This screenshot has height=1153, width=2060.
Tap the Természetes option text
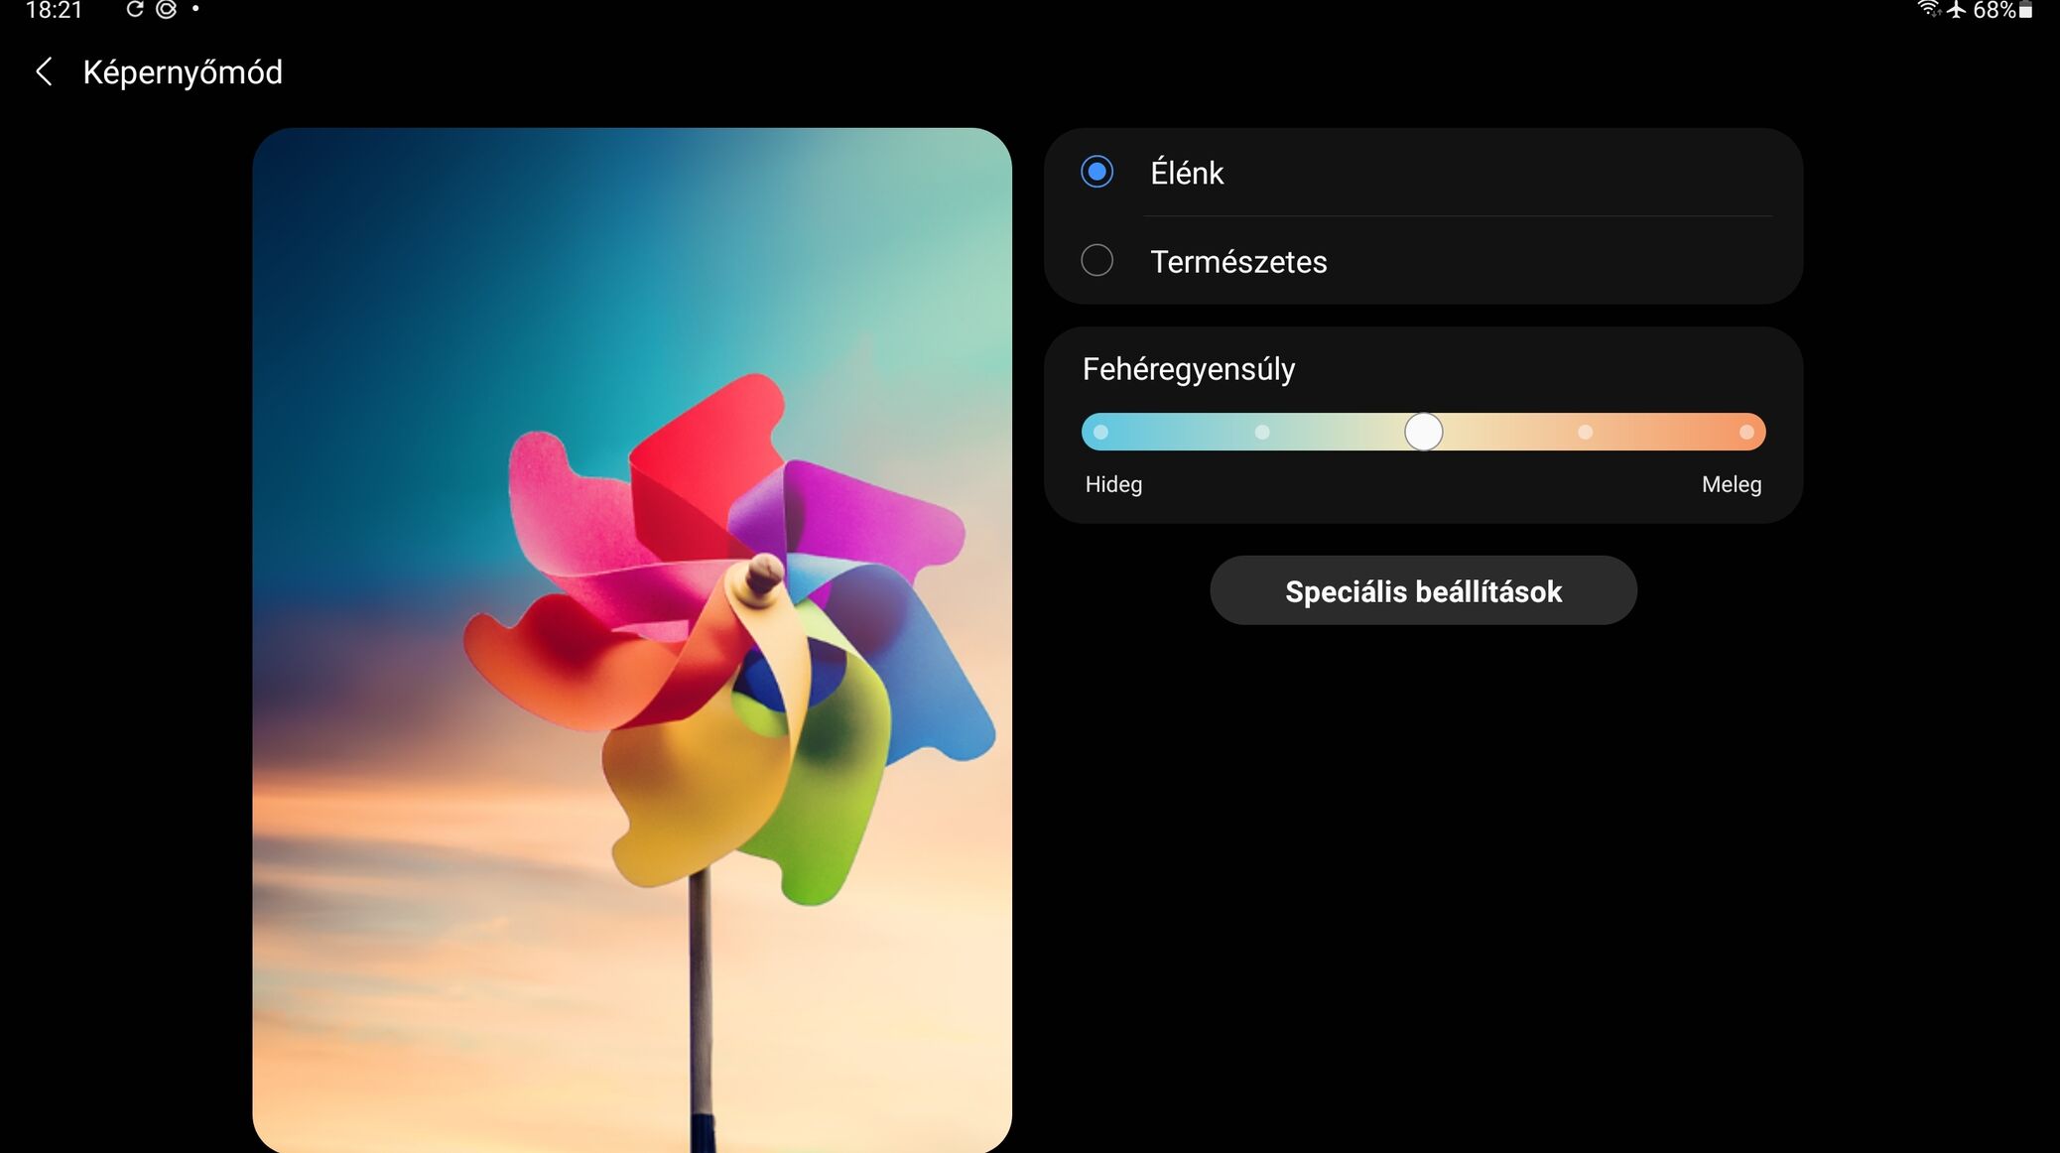click(1238, 262)
